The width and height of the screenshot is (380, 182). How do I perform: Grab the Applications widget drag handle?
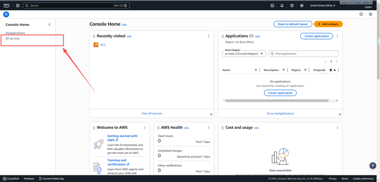(x=223, y=36)
